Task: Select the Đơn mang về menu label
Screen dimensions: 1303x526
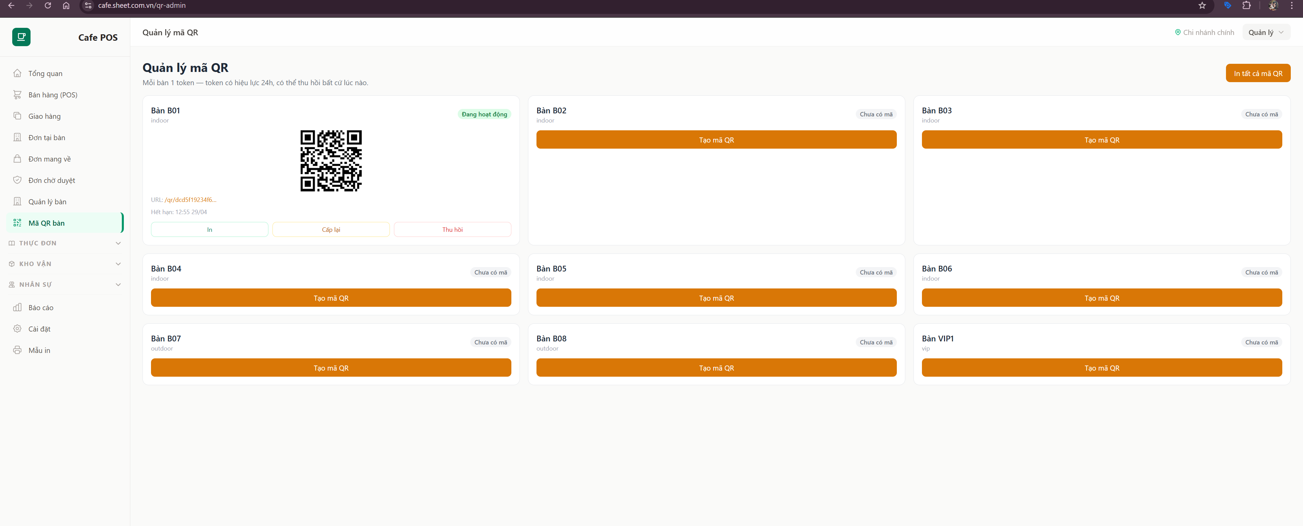Action: click(x=50, y=159)
